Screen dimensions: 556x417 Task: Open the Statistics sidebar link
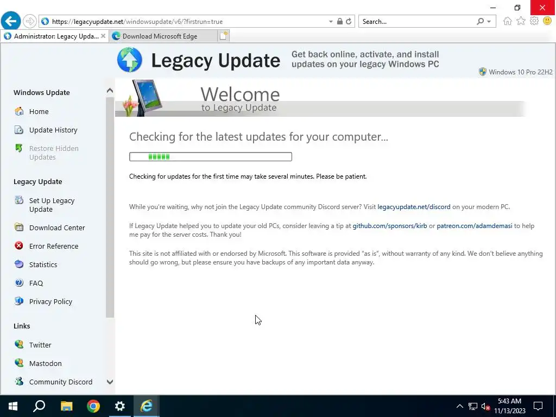pos(43,264)
